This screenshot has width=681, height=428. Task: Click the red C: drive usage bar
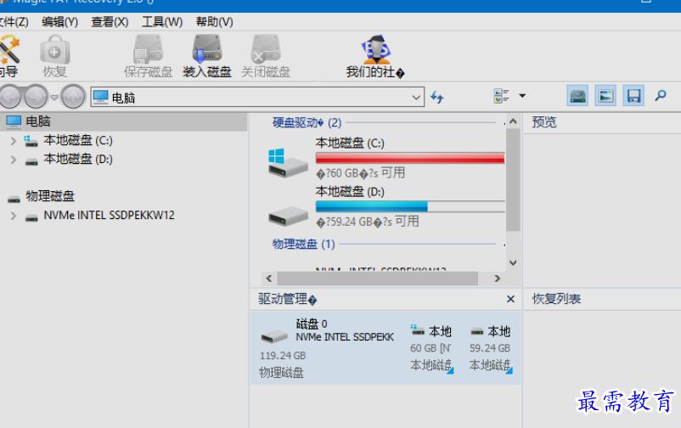(x=410, y=158)
